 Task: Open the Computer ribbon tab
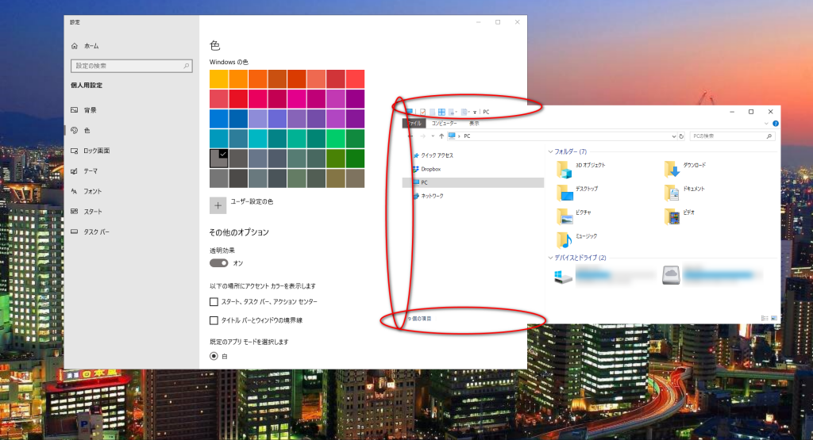pyautogui.click(x=444, y=124)
